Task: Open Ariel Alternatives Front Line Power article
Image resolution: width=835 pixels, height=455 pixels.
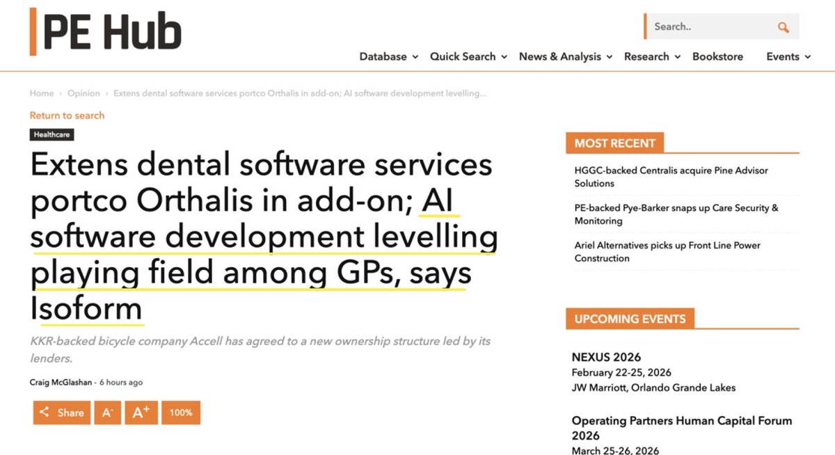Action: click(667, 252)
